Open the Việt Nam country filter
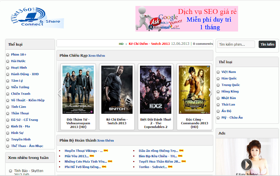The width and height of the screenshot is (280, 176). coord(228,72)
